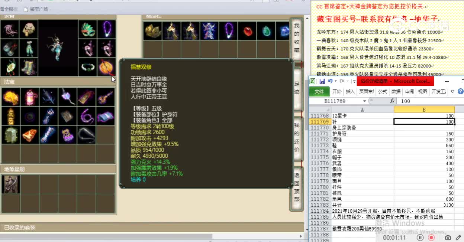Image resolution: width=464 pixels, height=242 pixels.
Task: Click the orange amulet equipment icon
Action: click(107, 67)
